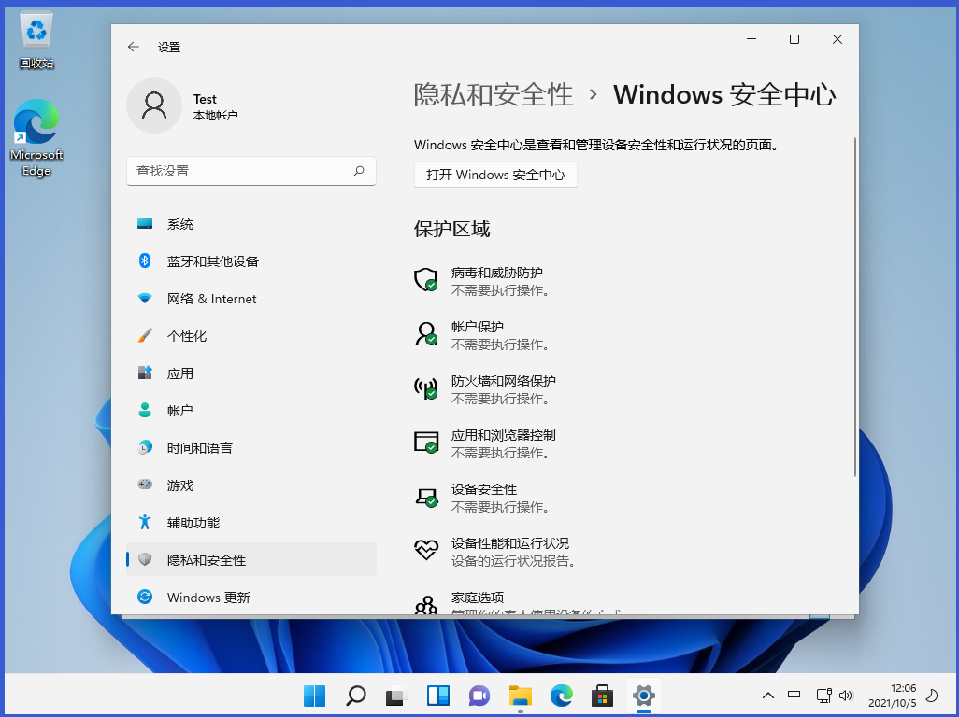Open 网络 & Internet settings category

click(211, 299)
